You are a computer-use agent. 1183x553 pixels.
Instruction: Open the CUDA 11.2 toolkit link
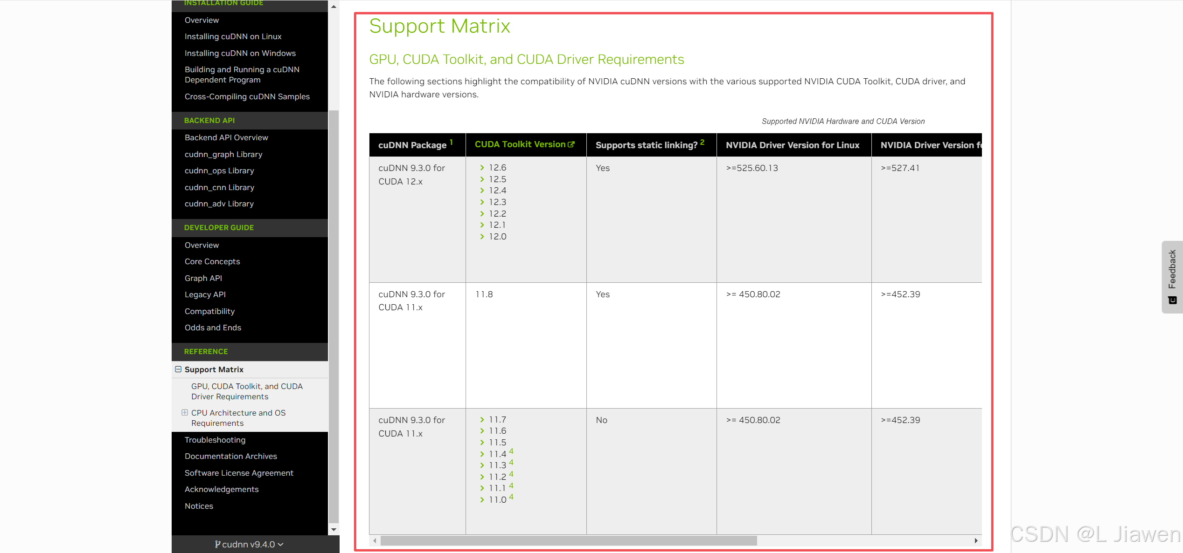tap(497, 477)
